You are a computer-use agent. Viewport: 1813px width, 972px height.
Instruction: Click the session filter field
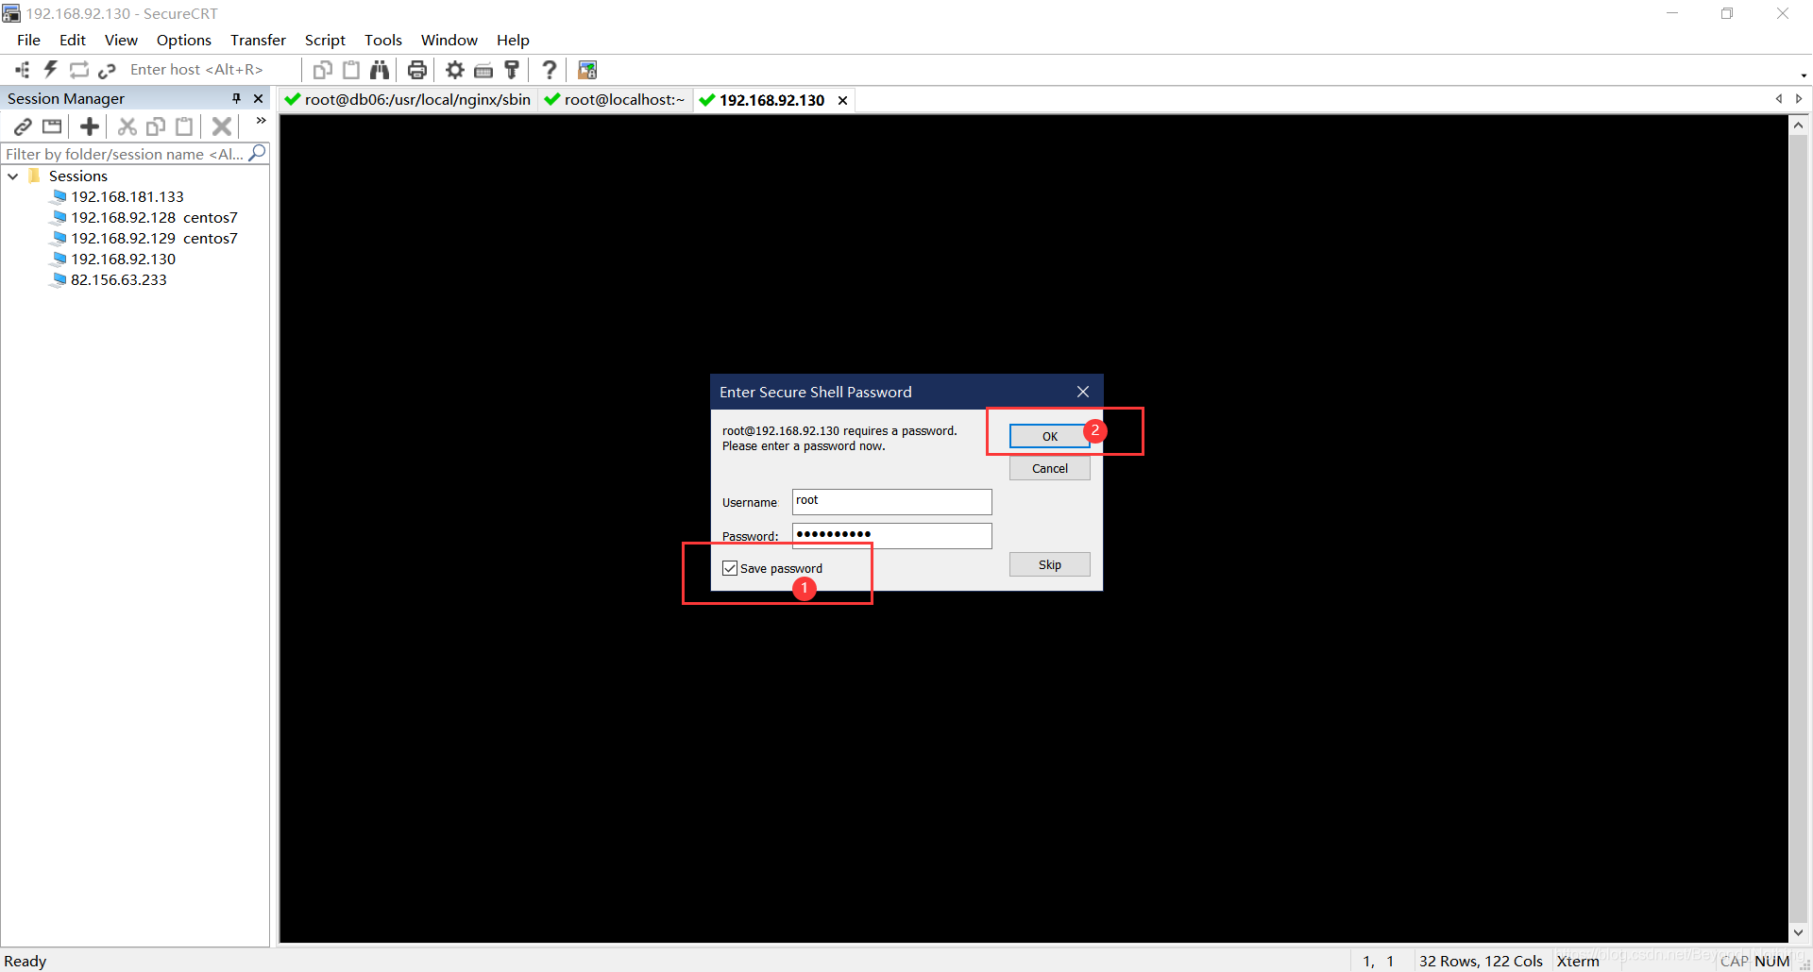125,154
